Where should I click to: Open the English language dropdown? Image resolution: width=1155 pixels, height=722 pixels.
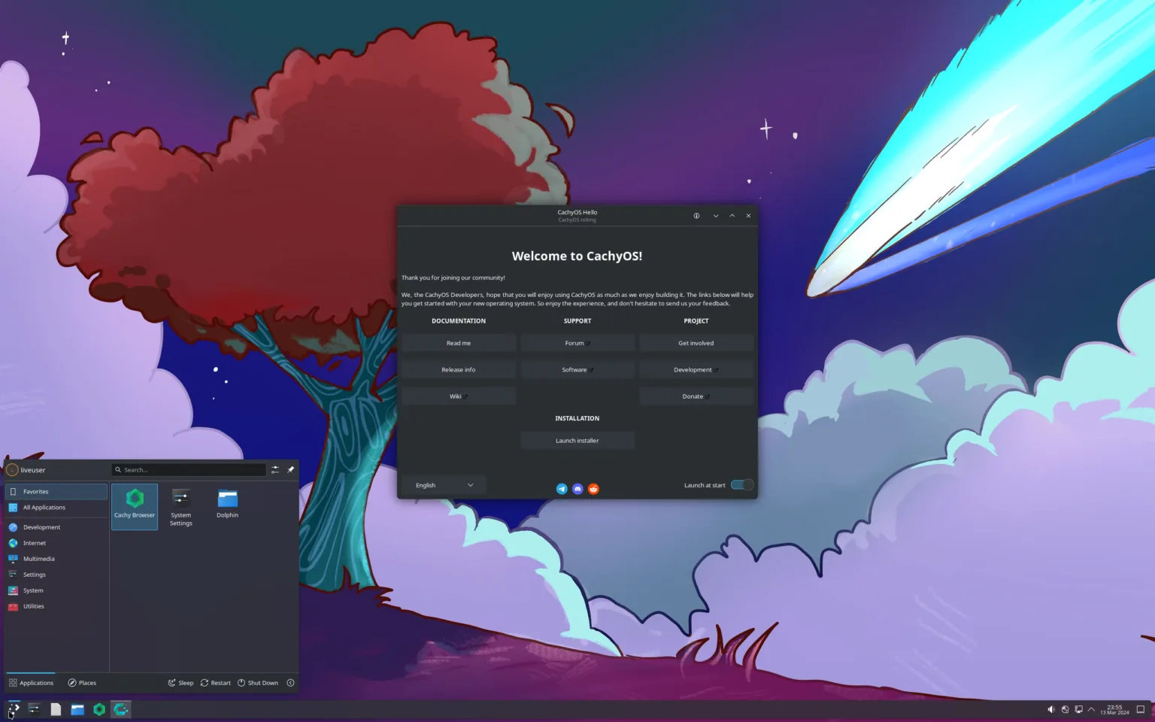pos(443,485)
